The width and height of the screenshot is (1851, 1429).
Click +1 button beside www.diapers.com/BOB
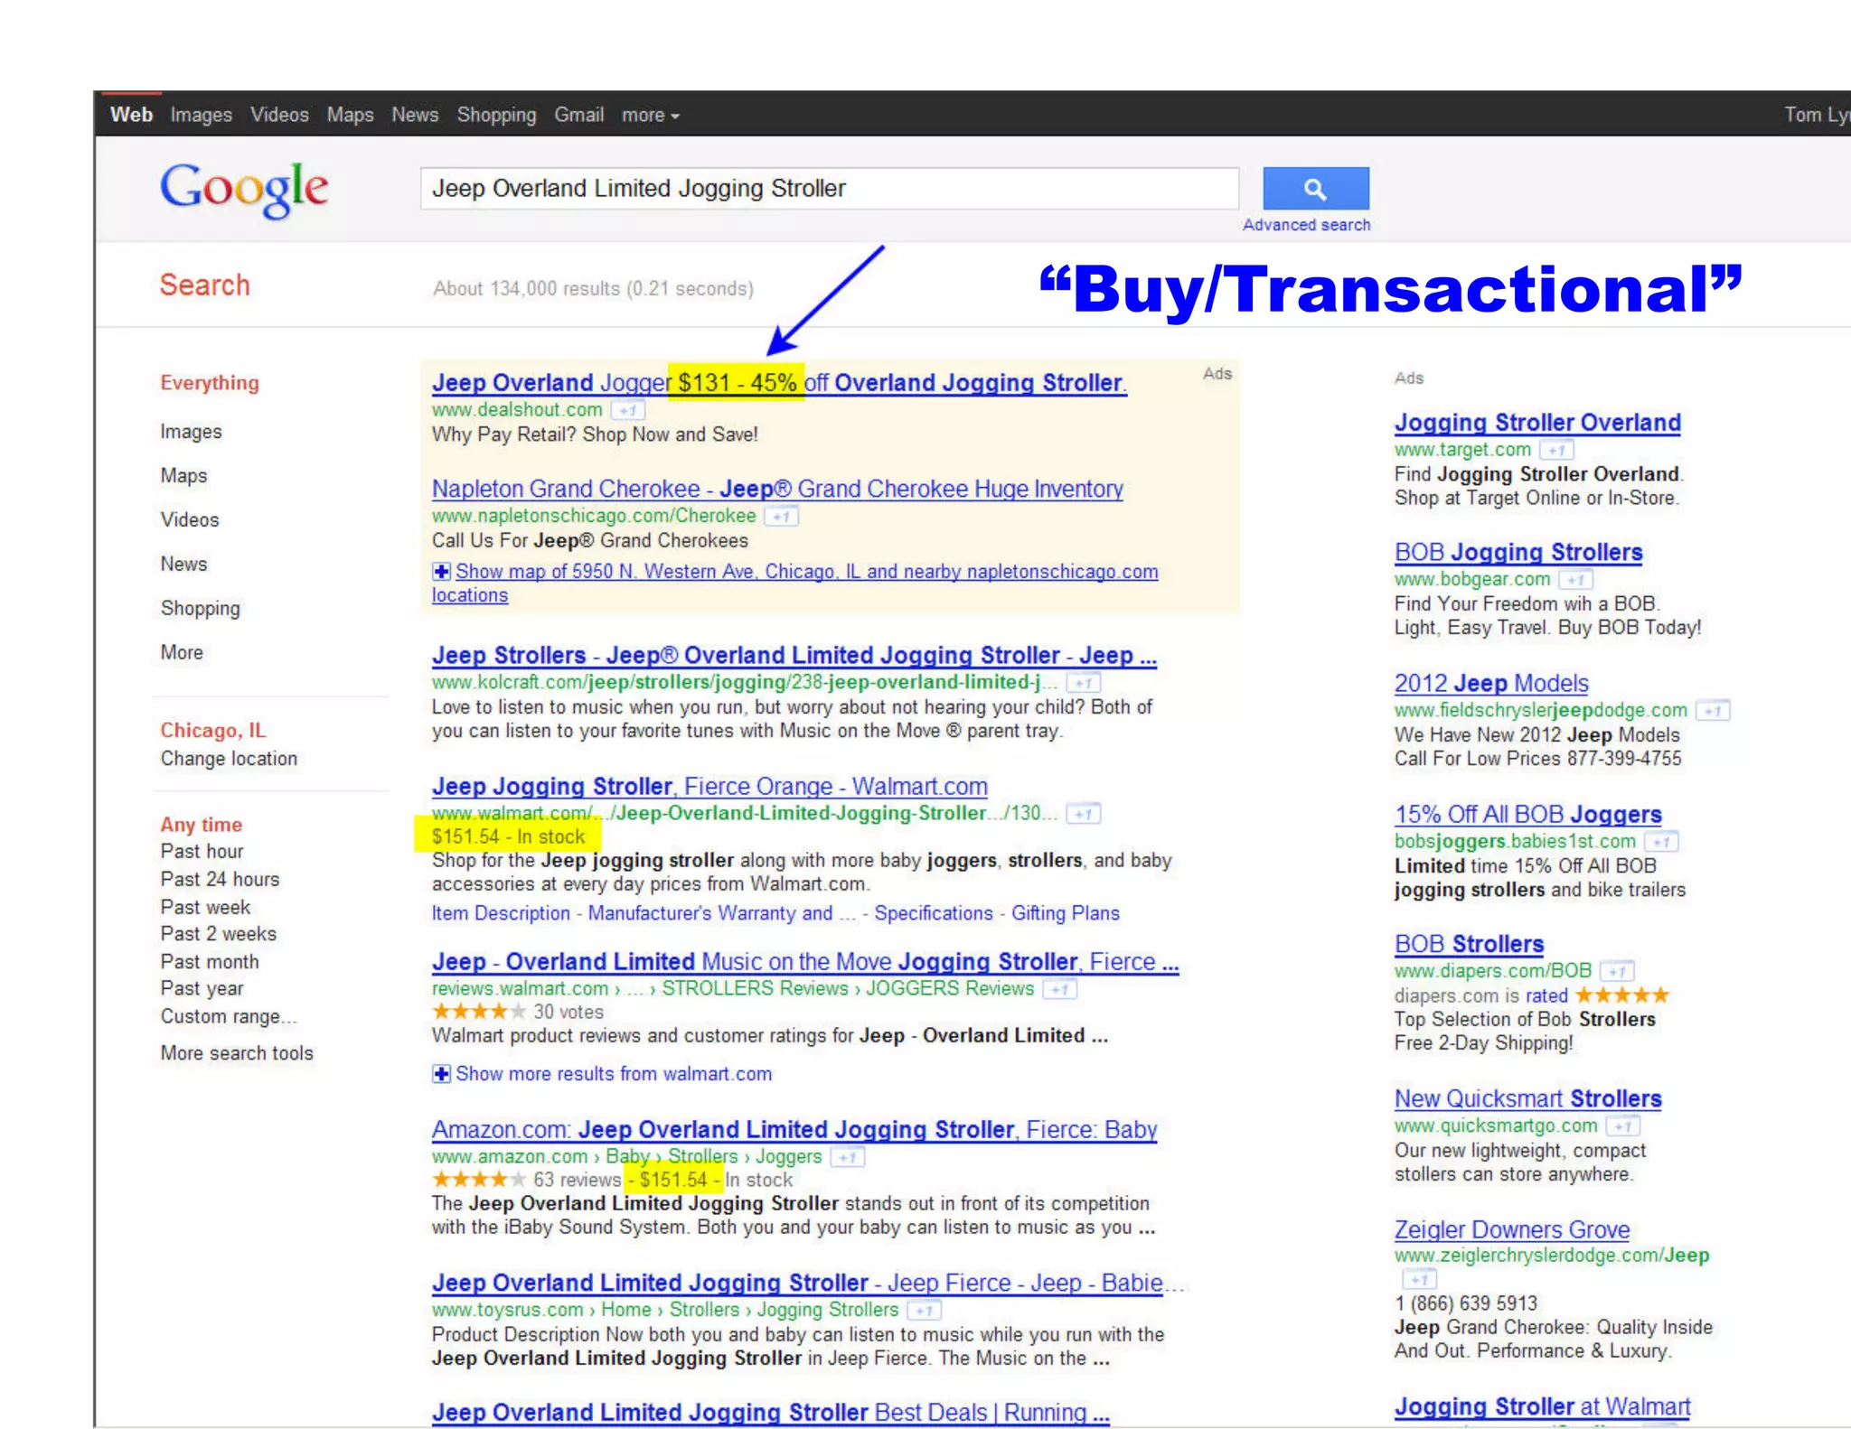click(x=1617, y=972)
